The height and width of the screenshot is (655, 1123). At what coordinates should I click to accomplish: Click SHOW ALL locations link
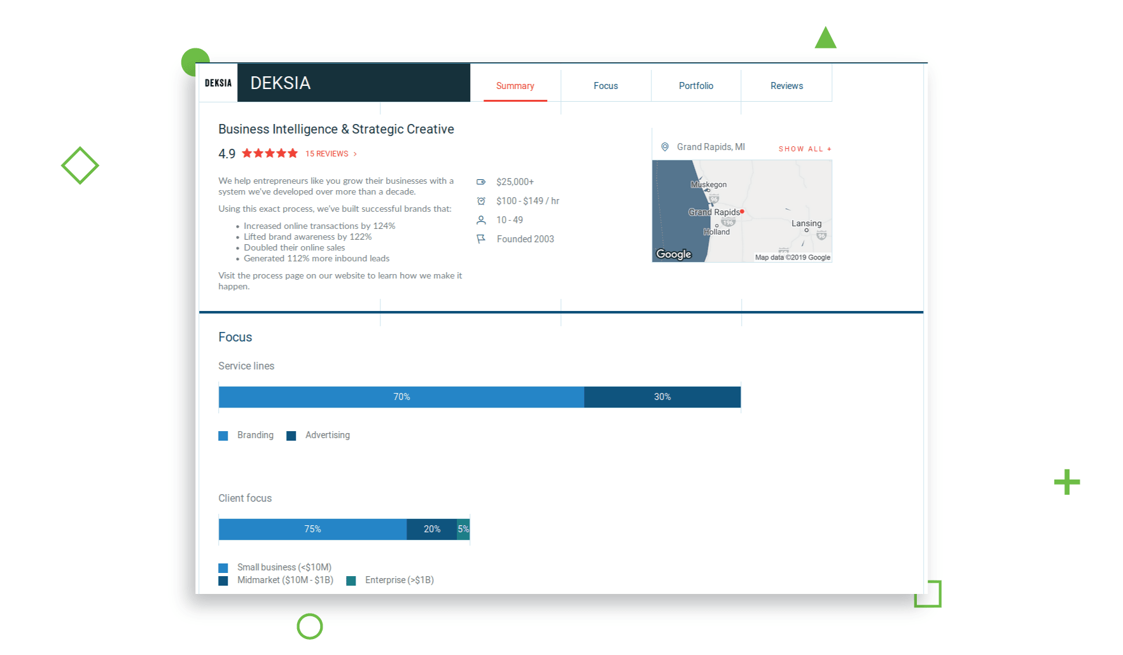coord(805,149)
